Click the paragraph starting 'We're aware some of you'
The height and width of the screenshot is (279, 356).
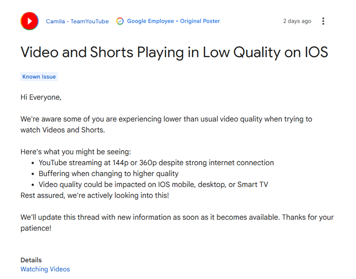click(166, 124)
